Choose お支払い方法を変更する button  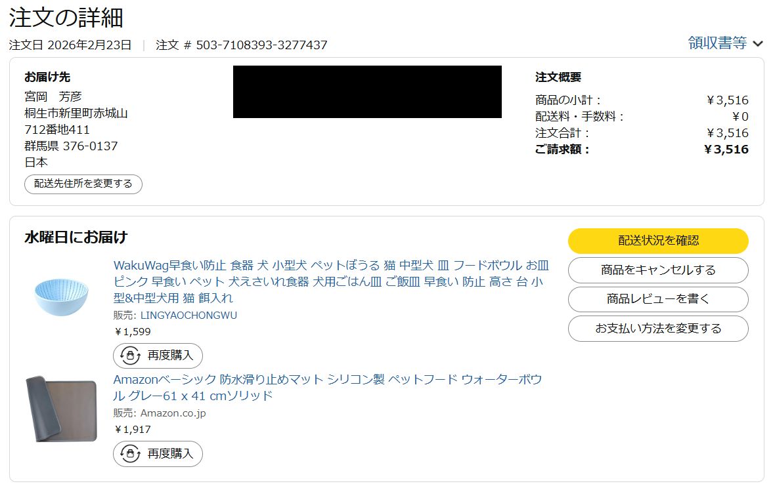click(x=658, y=329)
